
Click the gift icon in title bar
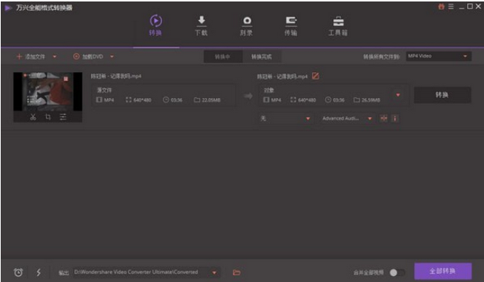coord(441,7)
